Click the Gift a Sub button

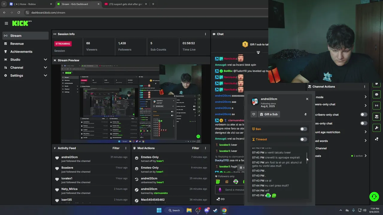[269, 114]
